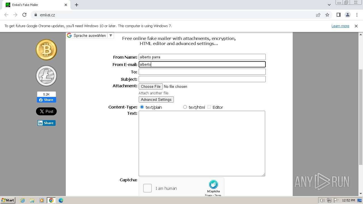Post to X using the Post button
The width and height of the screenshot is (363, 204).
pos(46,111)
